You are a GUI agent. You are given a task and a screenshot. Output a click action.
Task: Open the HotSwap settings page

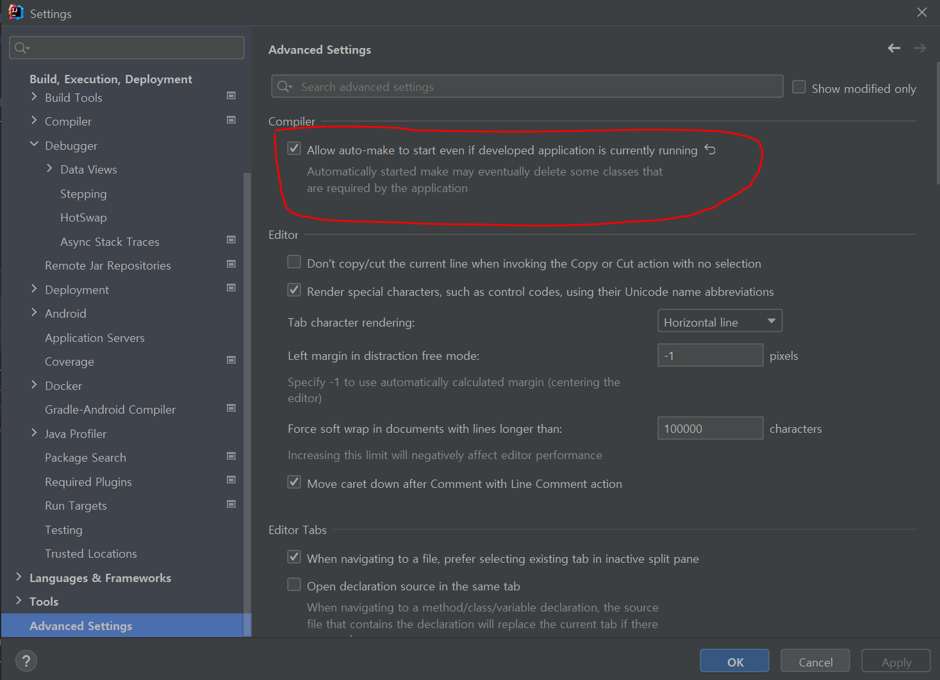pyautogui.click(x=83, y=217)
